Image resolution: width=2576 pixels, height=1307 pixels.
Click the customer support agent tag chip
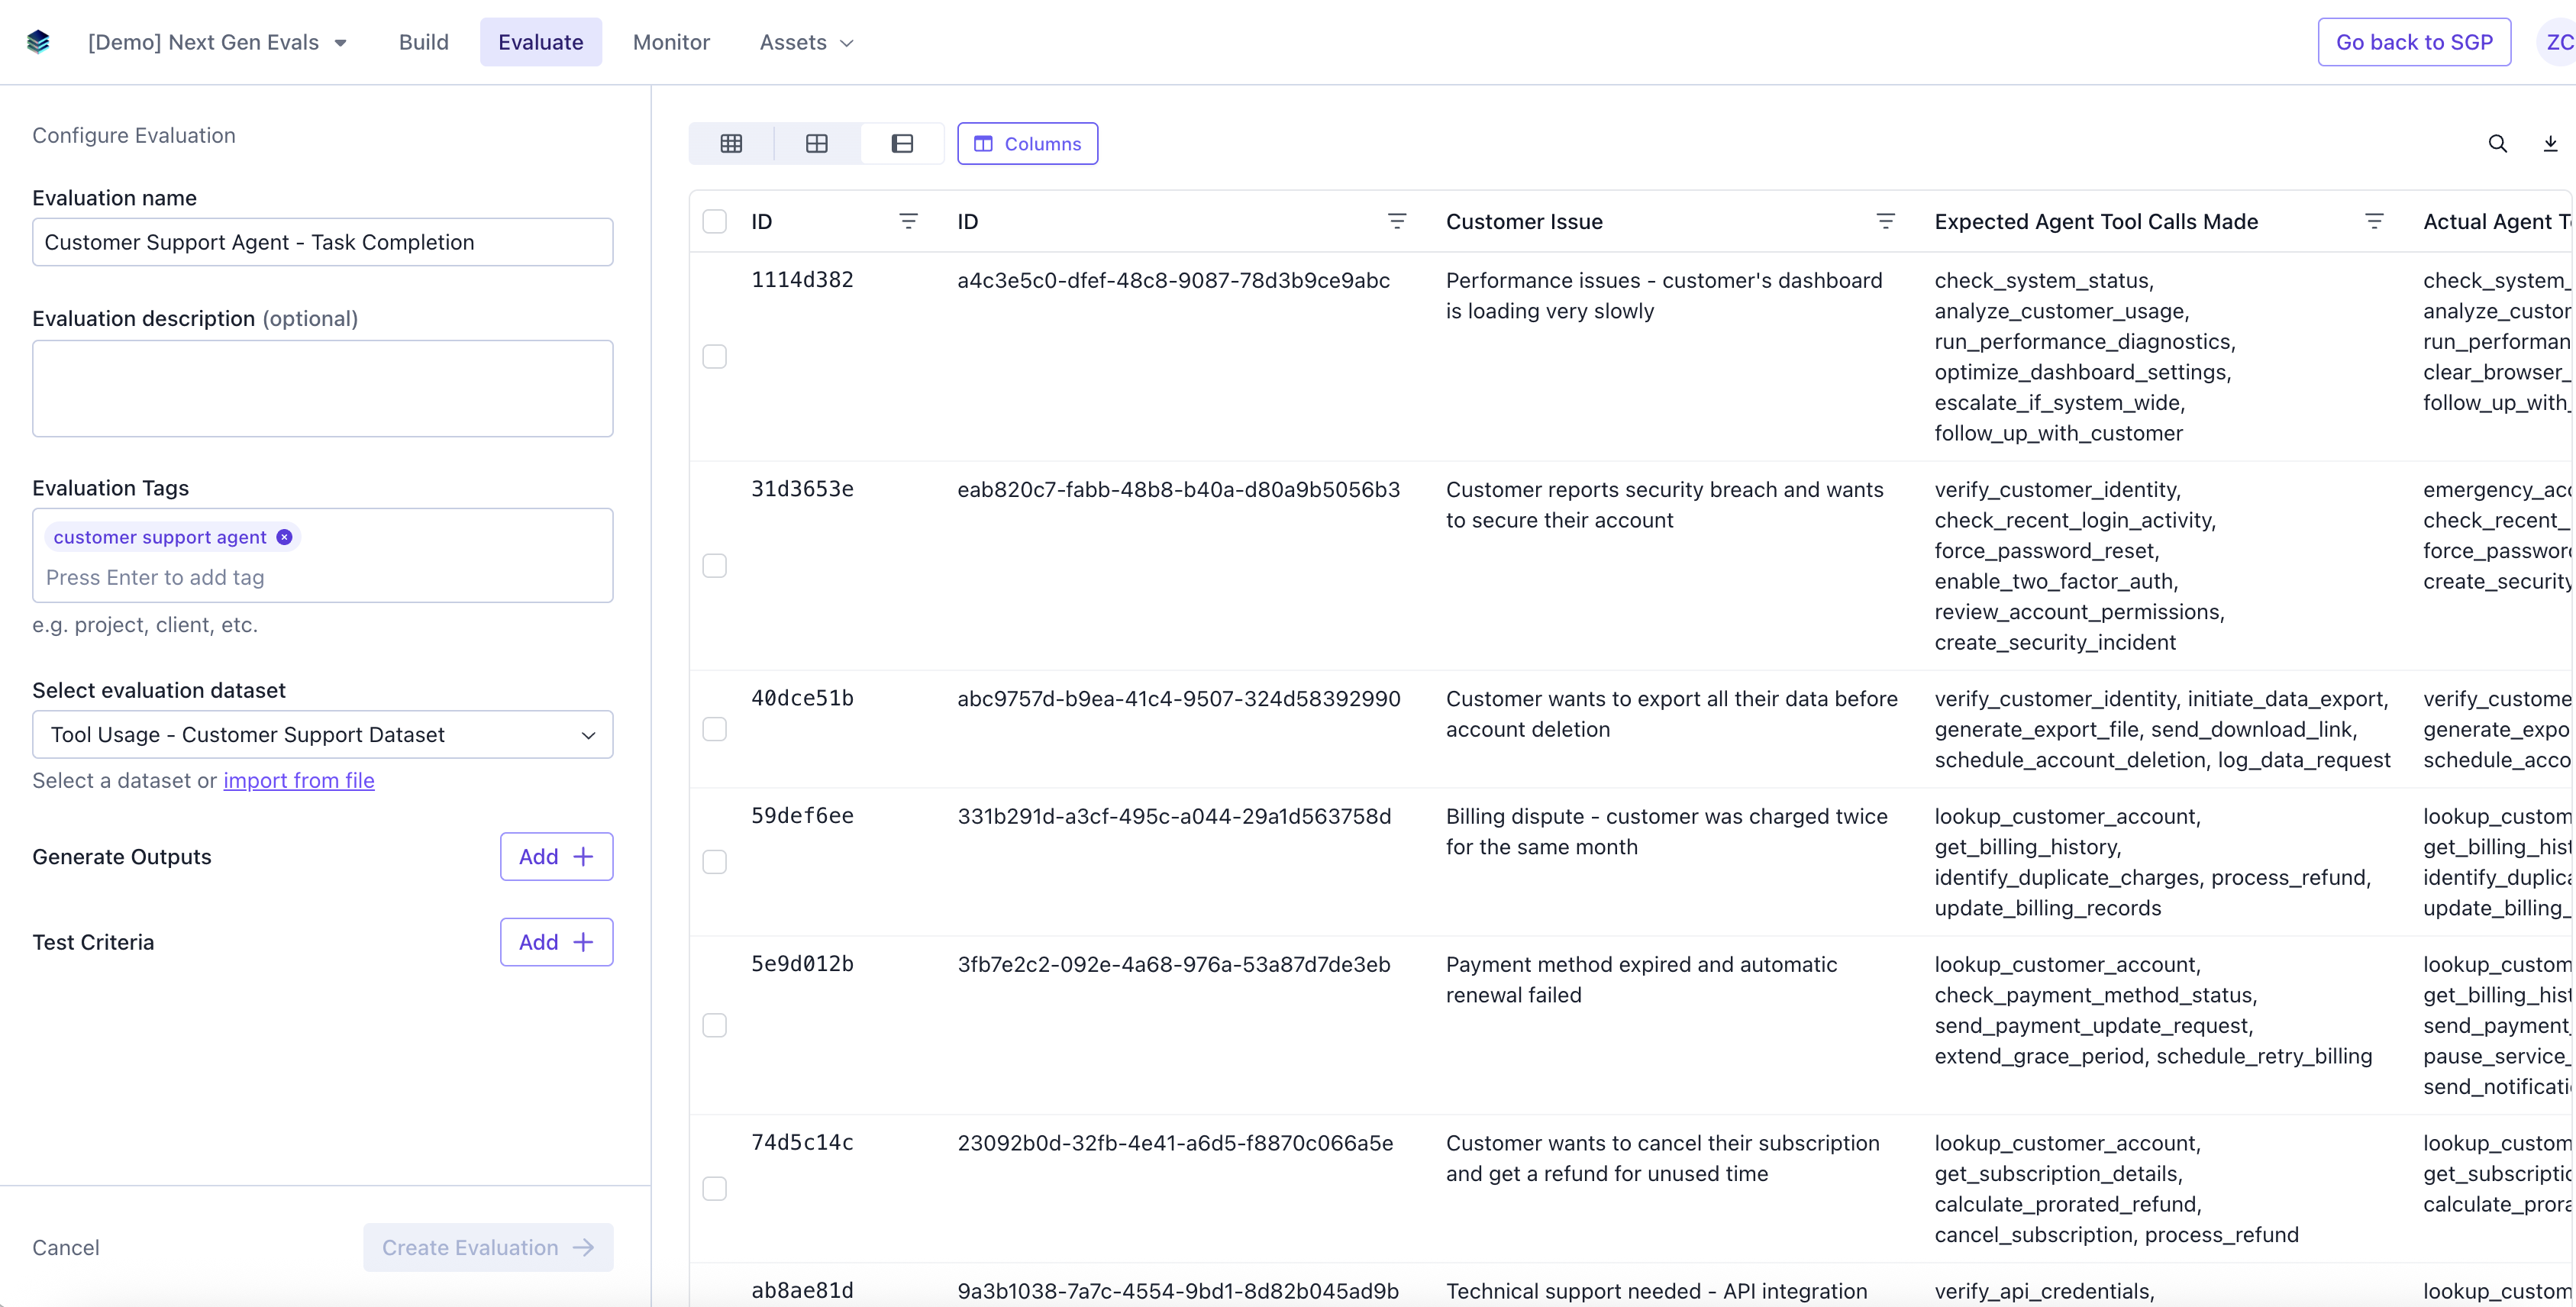pyautogui.click(x=172, y=537)
